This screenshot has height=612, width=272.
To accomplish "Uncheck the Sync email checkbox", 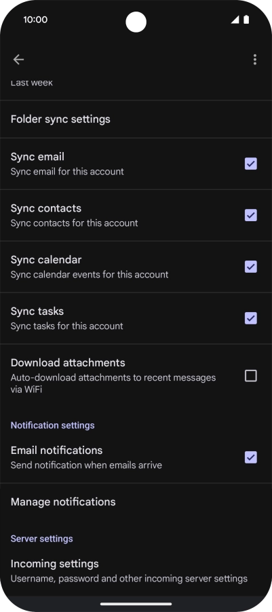I will point(250,164).
